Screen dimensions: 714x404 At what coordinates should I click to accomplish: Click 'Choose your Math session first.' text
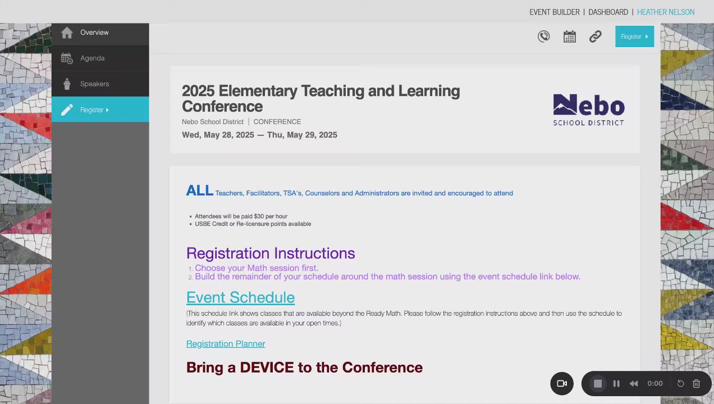[x=257, y=268]
